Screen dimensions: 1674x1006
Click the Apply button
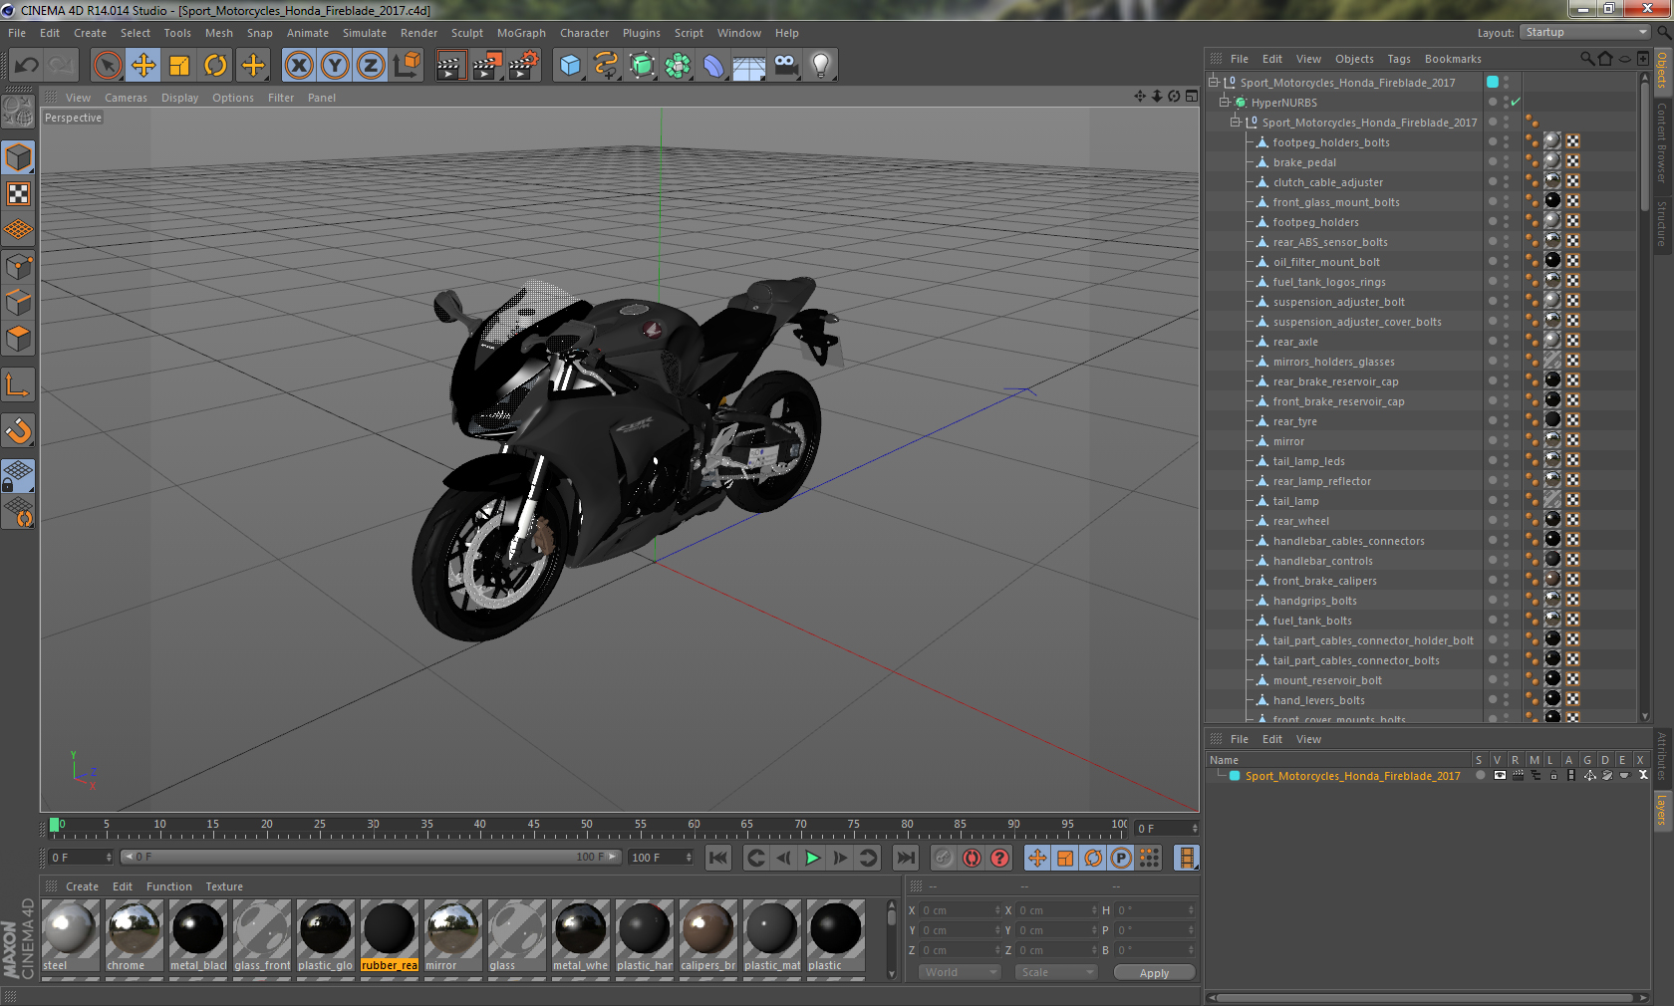point(1154,973)
